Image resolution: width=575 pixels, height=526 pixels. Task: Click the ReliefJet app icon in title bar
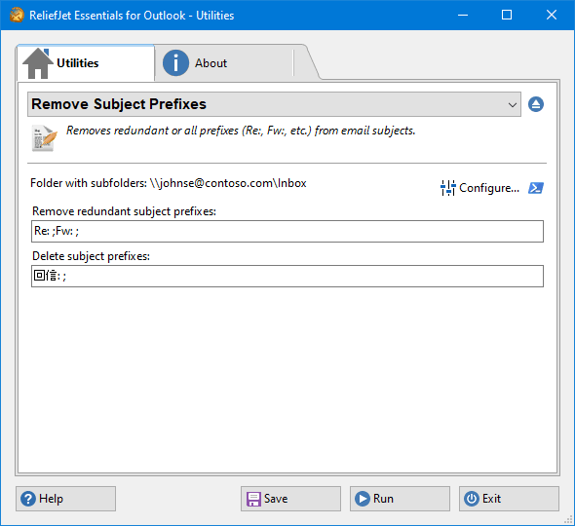point(17,15)
